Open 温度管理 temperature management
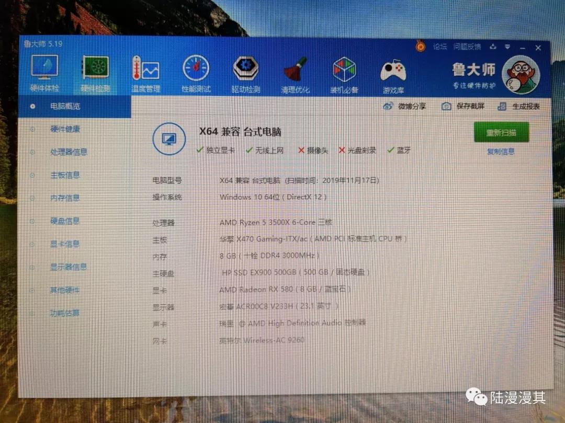 click(x=145, y=71)
